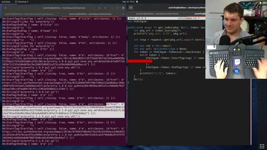
Task: Click the 'use html5gum;' line
Action: click(137, 21)
